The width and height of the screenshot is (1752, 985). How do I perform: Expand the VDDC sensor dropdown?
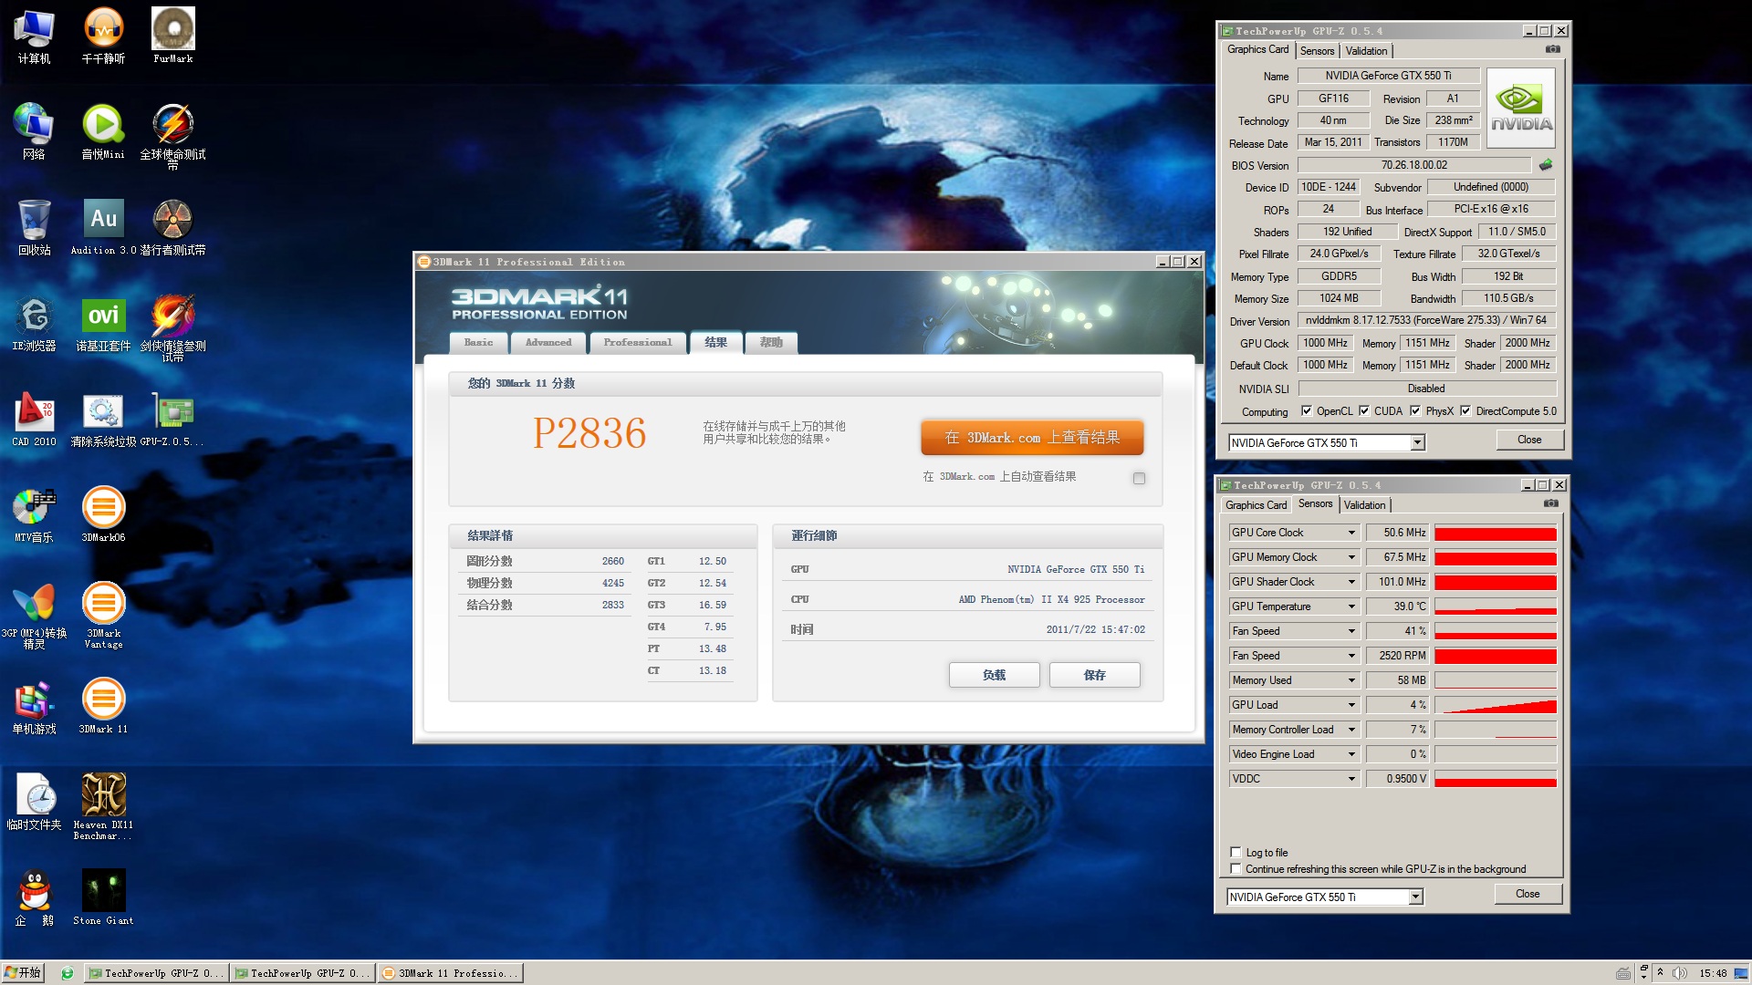(x=1351, y=779)
